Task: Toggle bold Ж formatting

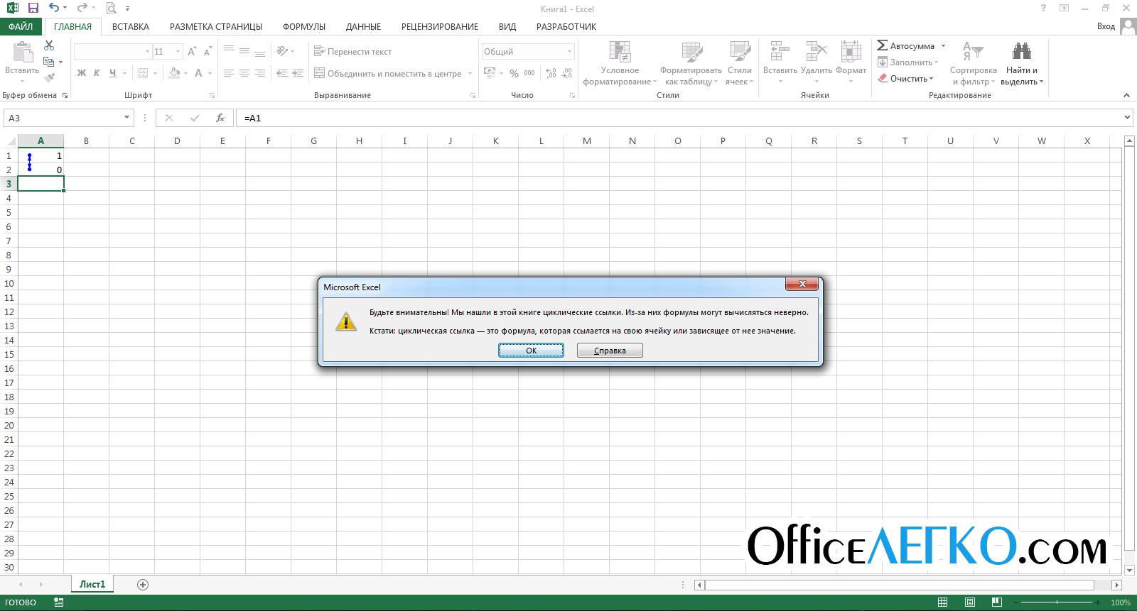Action: (82, 73)
